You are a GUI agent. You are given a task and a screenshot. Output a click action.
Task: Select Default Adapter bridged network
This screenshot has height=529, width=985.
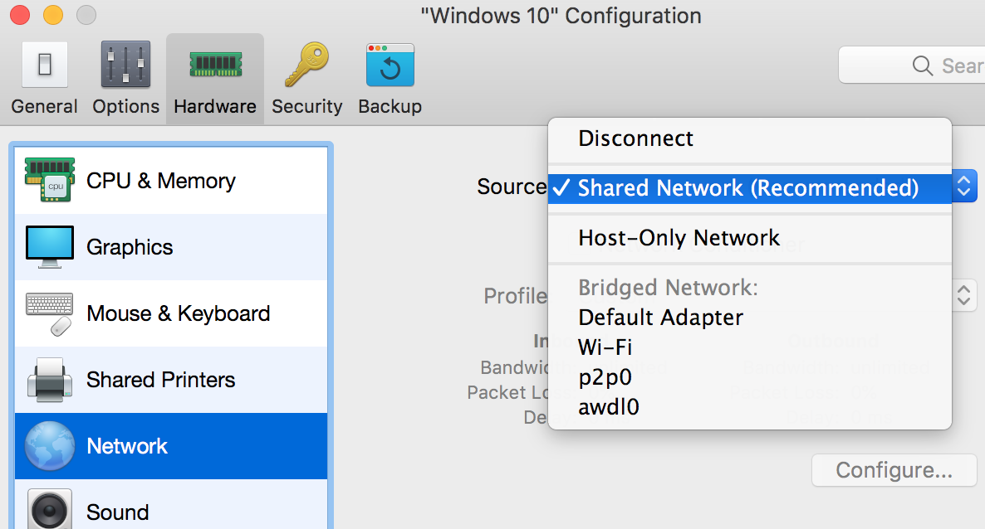pos(660,318)
